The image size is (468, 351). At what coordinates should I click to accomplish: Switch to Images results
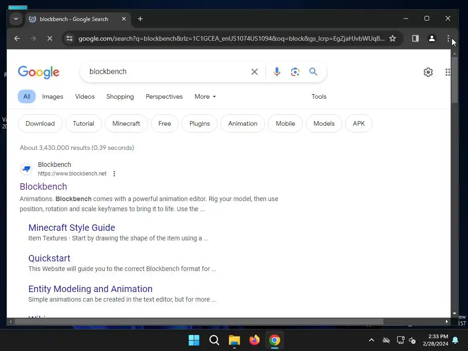coord(53,96)
